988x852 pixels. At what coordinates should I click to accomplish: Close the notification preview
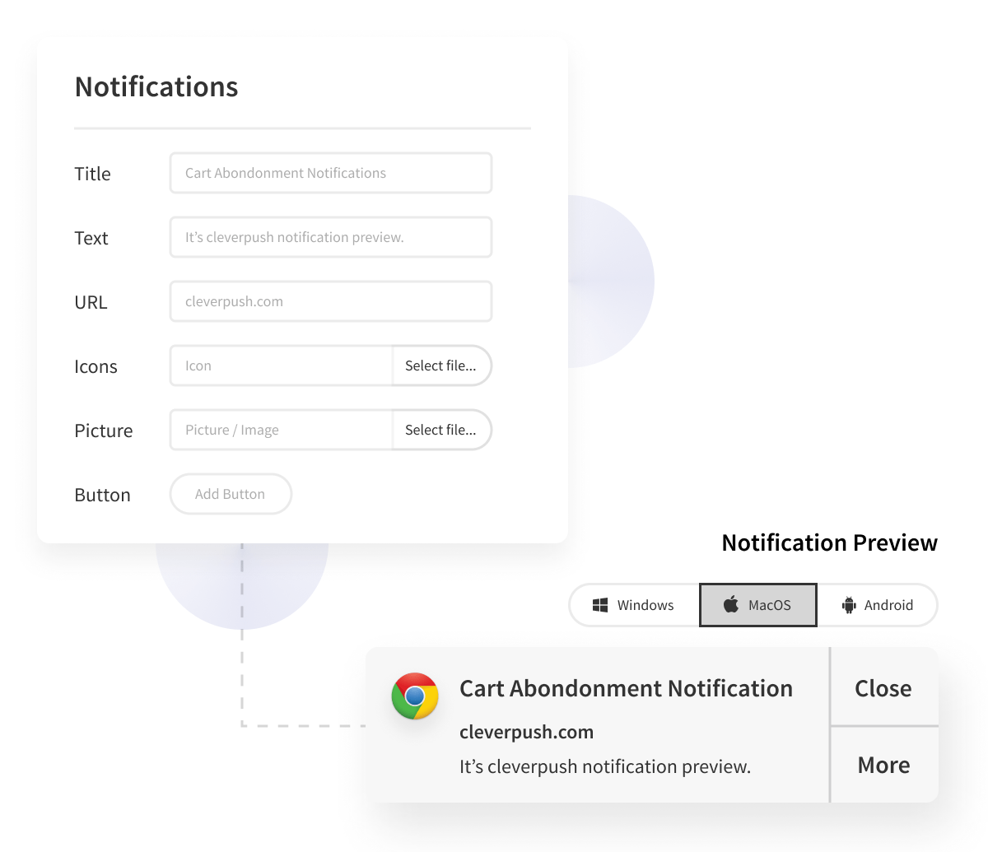tap(884, 687)
